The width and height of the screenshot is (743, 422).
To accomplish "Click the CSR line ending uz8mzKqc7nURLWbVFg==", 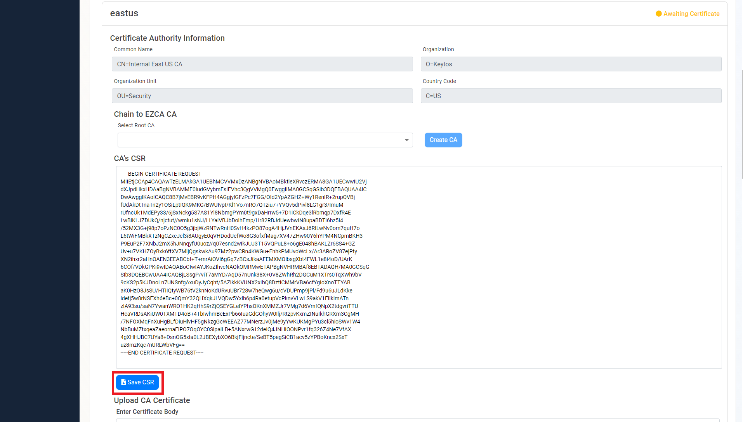I will coord(153,345).
